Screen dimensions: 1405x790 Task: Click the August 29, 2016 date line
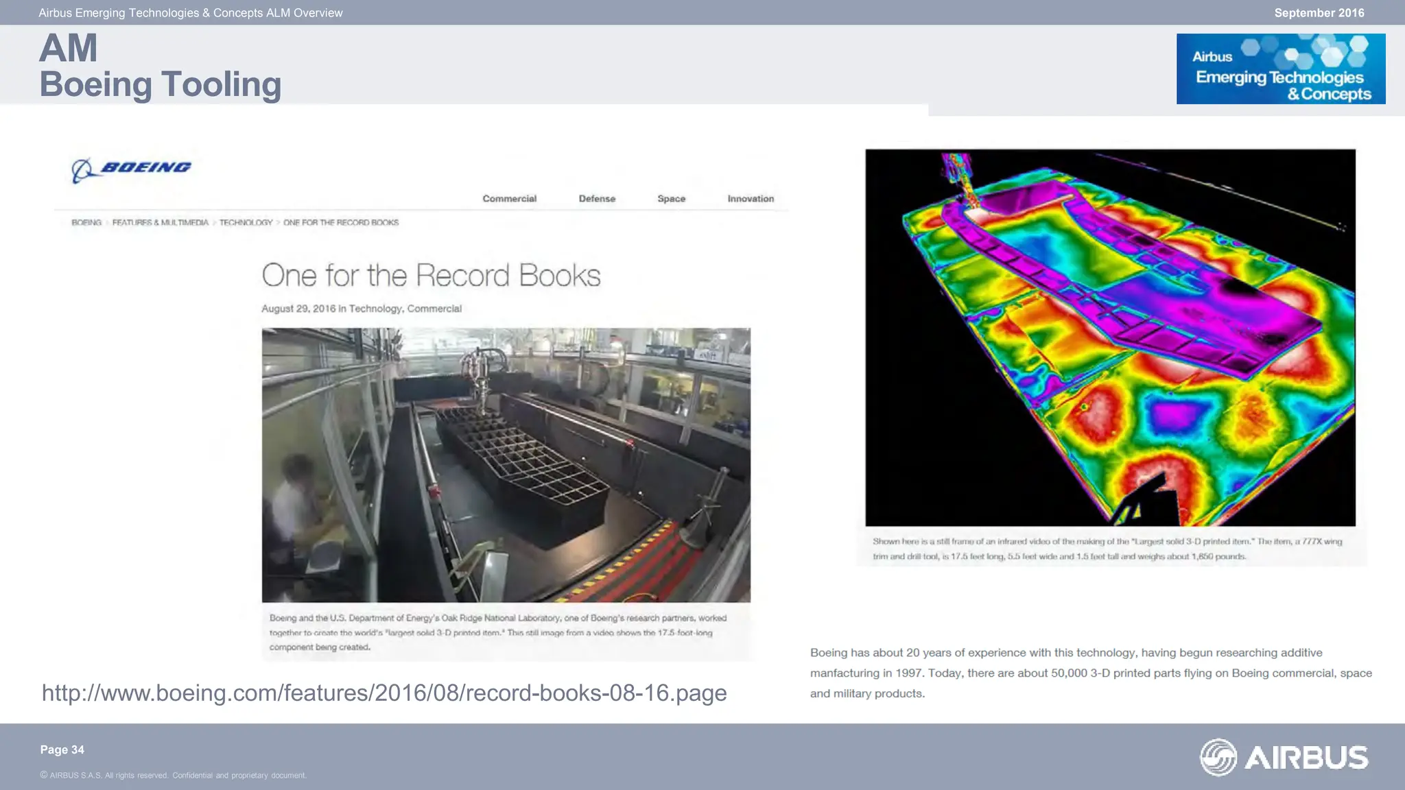[362, 309]
